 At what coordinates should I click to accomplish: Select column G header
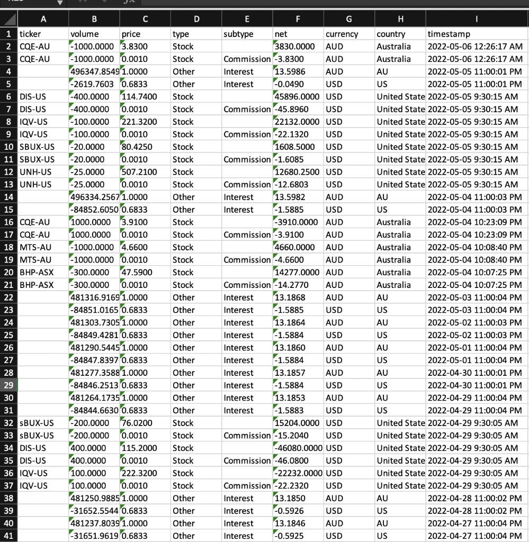[349, 19]
